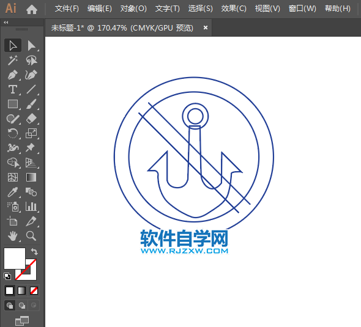
Task: Choose the Shape Builder tool
Action: pyautogui.click(x=13, y=163)
